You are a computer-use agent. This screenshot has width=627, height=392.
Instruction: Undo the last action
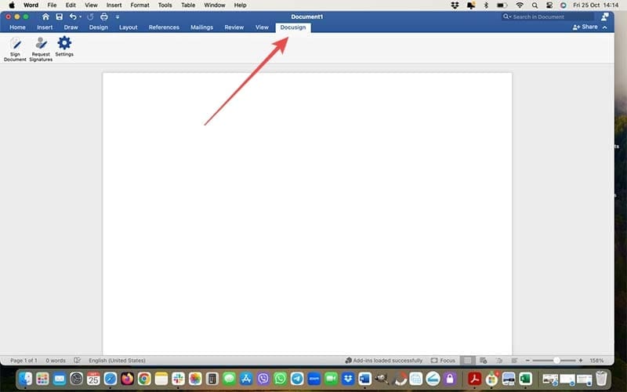73,16
